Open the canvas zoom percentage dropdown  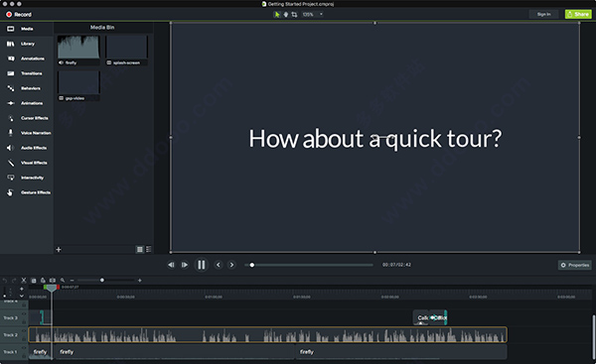pos(312,15)
